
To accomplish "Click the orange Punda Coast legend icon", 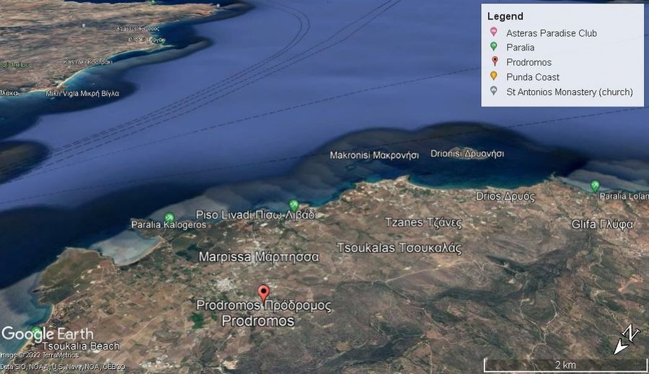I will (x=493, y=76).
